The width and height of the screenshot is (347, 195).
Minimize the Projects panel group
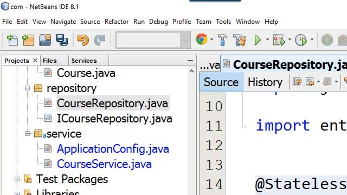coord(190,60)
